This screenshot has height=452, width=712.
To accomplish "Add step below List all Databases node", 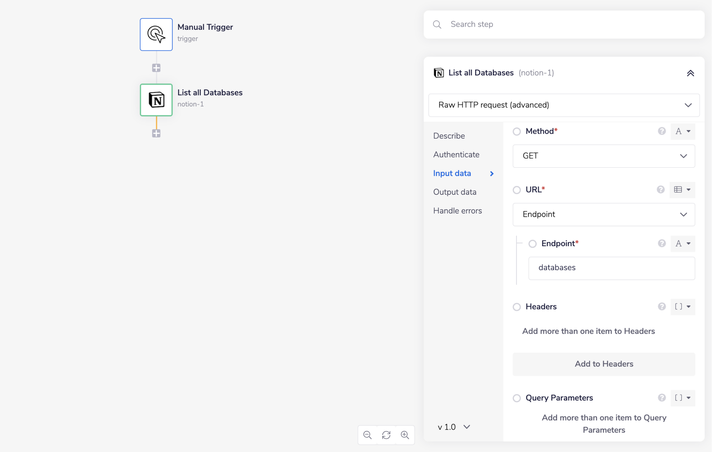I will [x=156, y=133].
